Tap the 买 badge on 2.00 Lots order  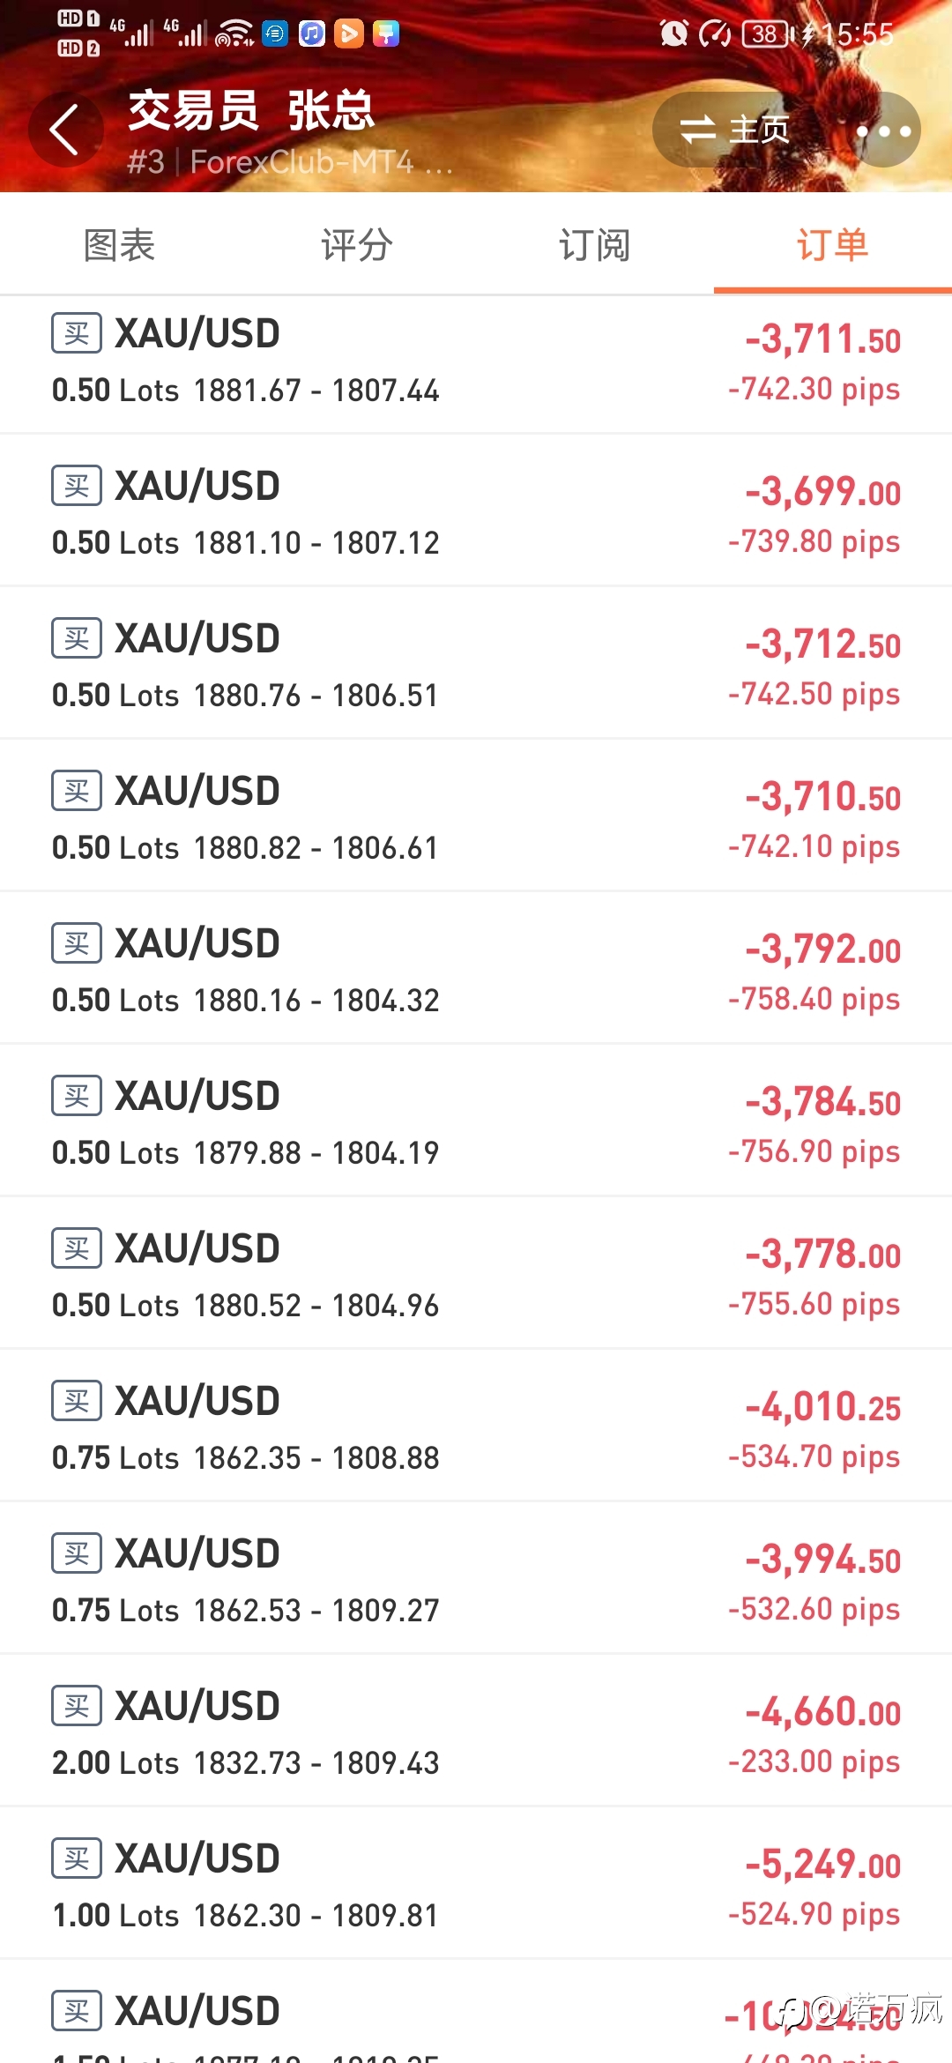tap(77, 1706)
